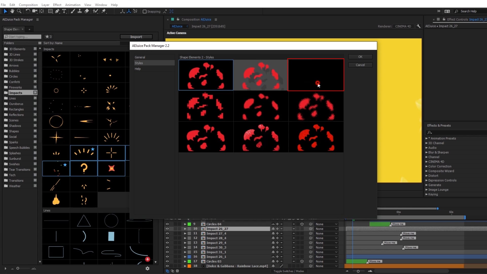The width and height of the screenshot is (487, 274).
Task: Click the third style preview thumbnail
Action: point(316,74)
